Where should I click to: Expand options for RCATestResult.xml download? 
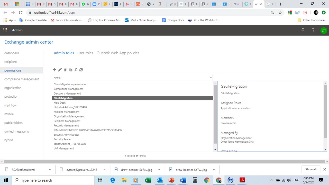pos(50,170)
